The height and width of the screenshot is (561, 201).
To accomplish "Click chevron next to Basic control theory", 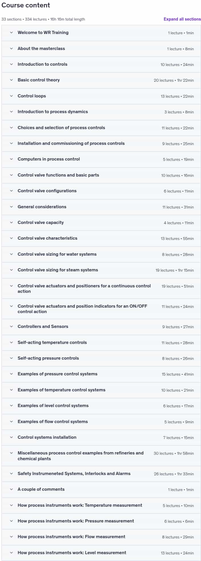I will coord(11,80).
